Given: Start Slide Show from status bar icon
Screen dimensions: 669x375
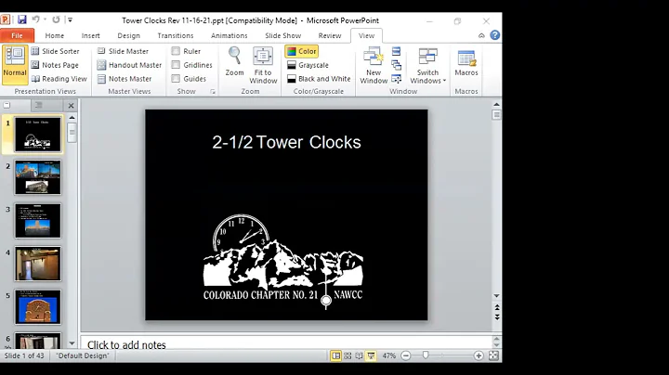Looking at the screenshot, I should pyautogui.click(x=371, y=356).
